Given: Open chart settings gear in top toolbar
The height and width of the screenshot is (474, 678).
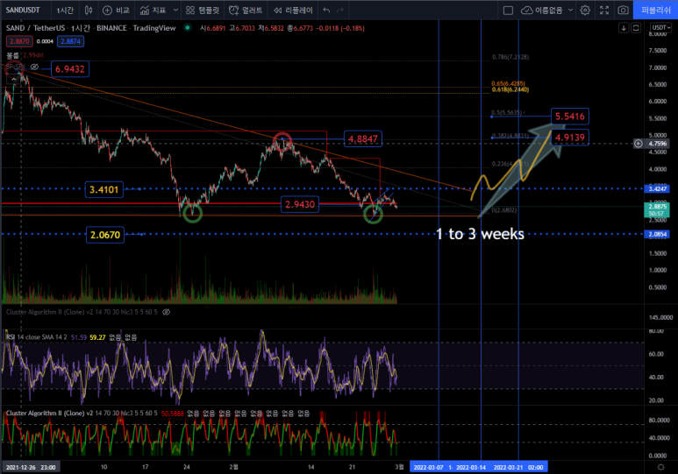Looking at the screenshot, I should (x=585, y=10).
